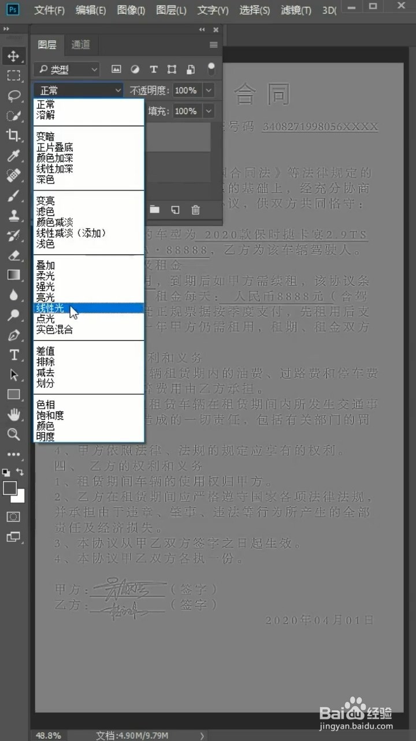Reset default foreground and background colors

click(6, 472)
